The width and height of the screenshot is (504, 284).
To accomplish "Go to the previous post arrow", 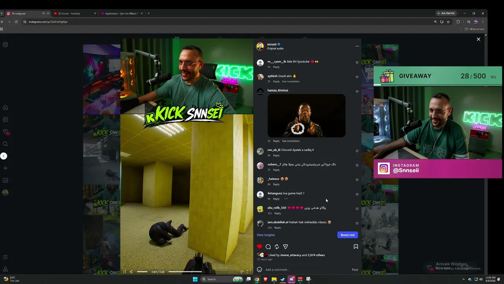I will (4, 156).
